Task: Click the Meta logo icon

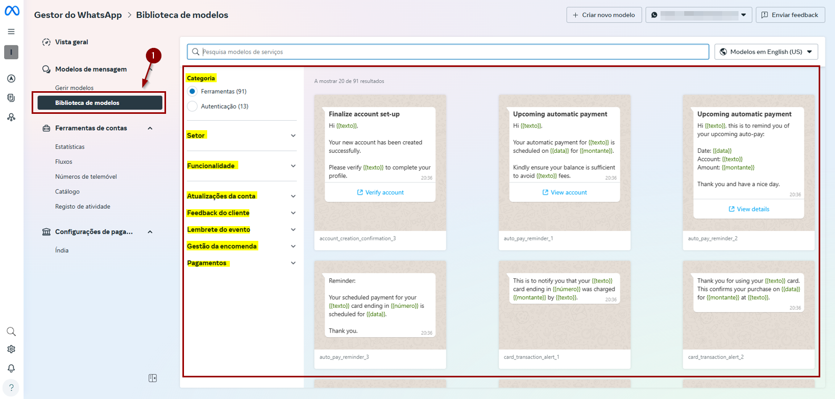Action: (12, 11)
